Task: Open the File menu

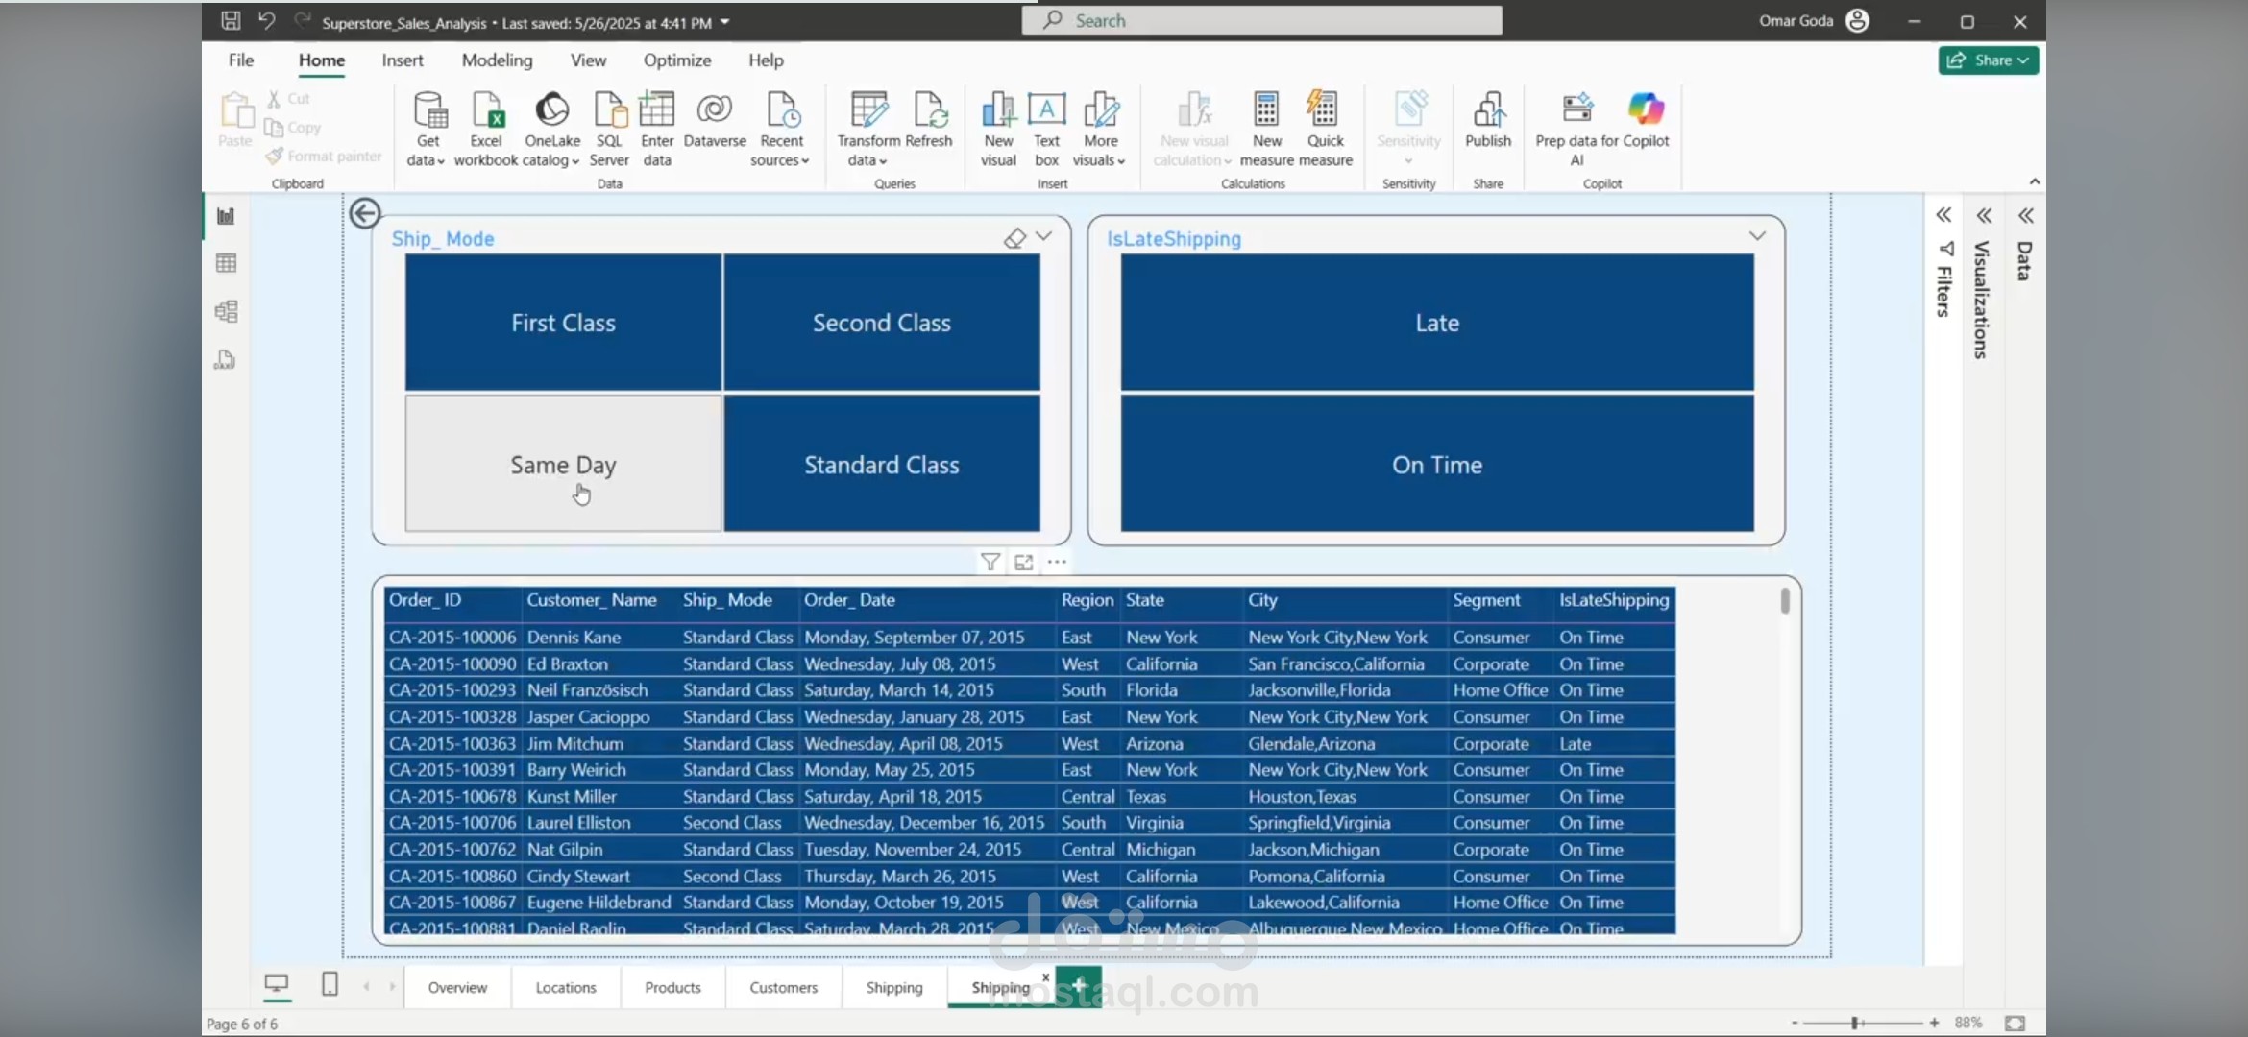Action: point(241,60)
